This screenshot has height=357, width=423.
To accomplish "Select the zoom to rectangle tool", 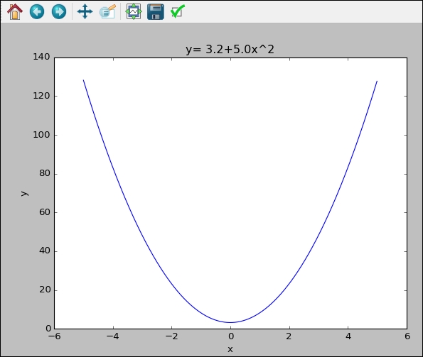I will pyautogui.click(x=107, y=11).
